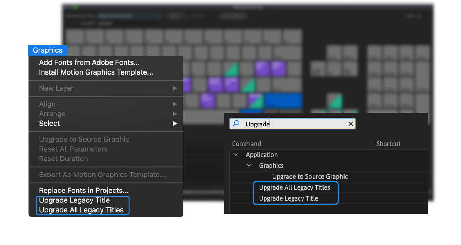The width and height of the screenshot is (461, 245).
Task: Choose Upgrade Legacy Title in menu
Action: click(x=75, y=200)
